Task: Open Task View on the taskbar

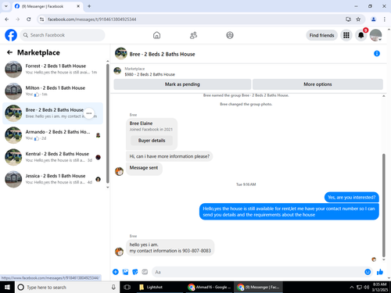Action: (x=127, y=287)
